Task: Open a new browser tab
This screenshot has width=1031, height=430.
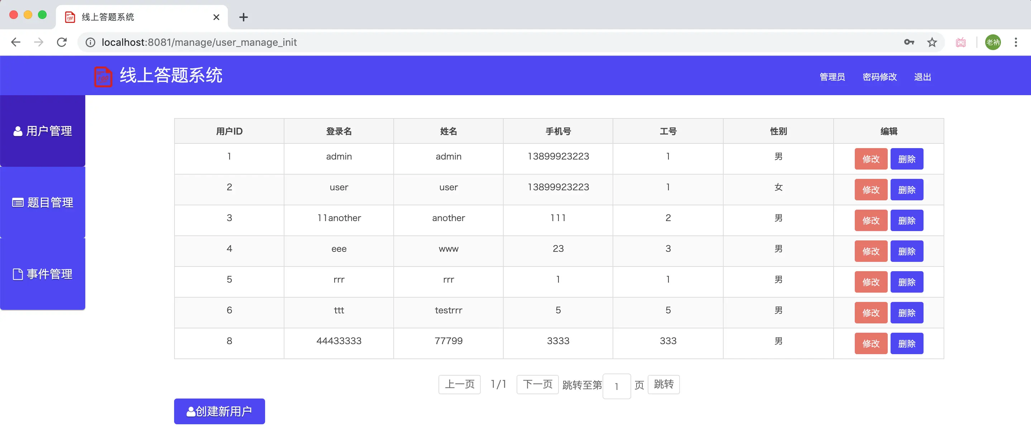Action: (243, 17)
